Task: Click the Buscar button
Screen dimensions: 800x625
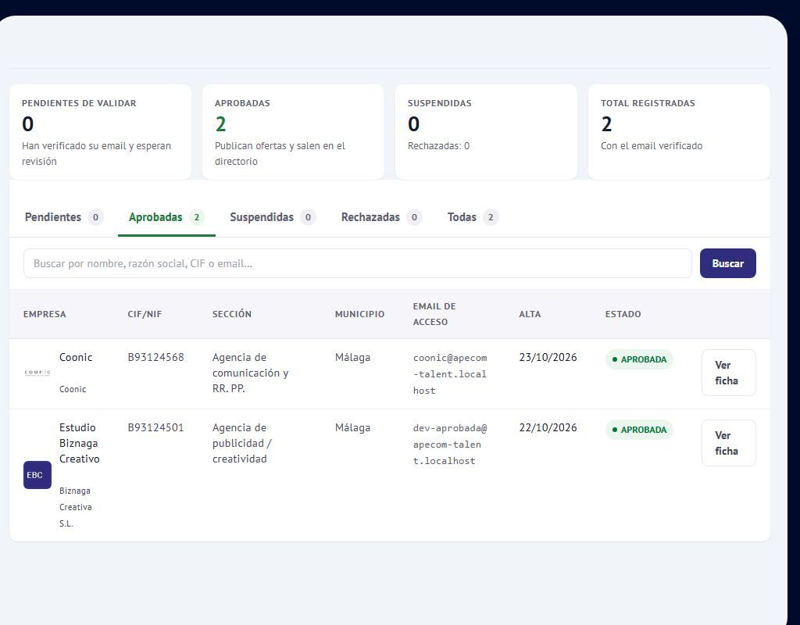Action: pos(727,263)
